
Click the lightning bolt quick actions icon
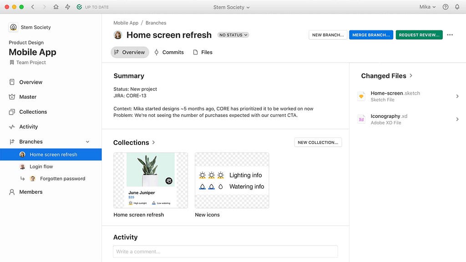pyautogui.click(x=68, y=7)
